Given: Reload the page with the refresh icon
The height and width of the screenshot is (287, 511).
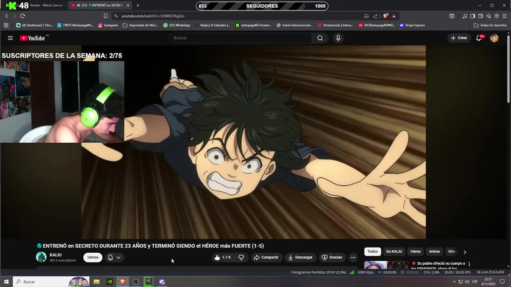Looking at the screenshot, I should (x=22, y=16).
